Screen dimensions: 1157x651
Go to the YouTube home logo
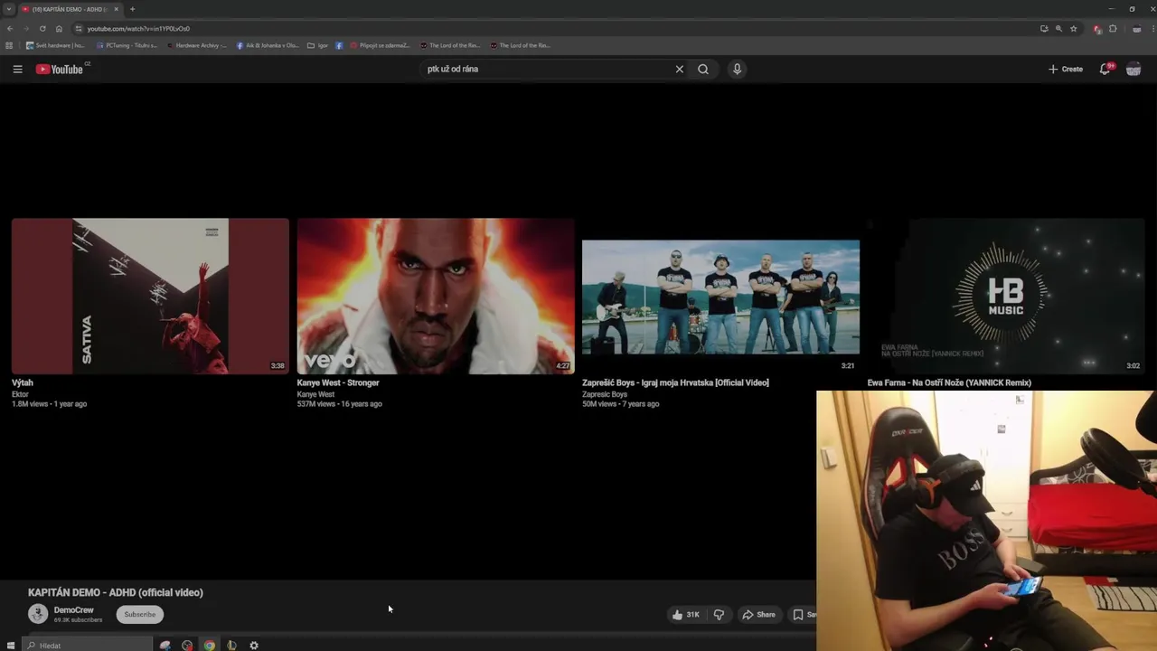[x=60, y=69]
